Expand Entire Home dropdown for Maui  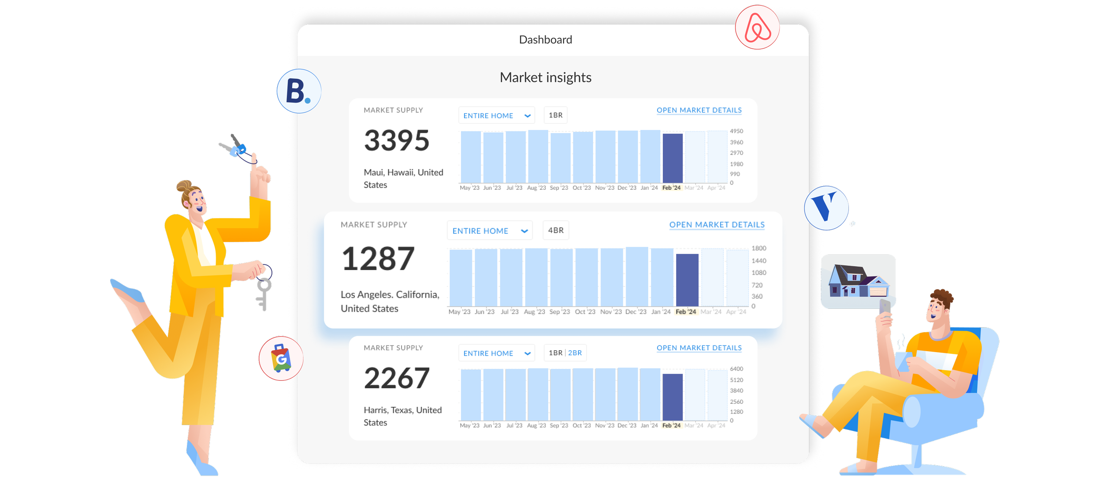pyautogui.click(x=496, y=115)
